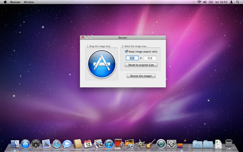
Task: Close the Resizer window with the red button
Action: pyautogui.click(x=83, y=38)
